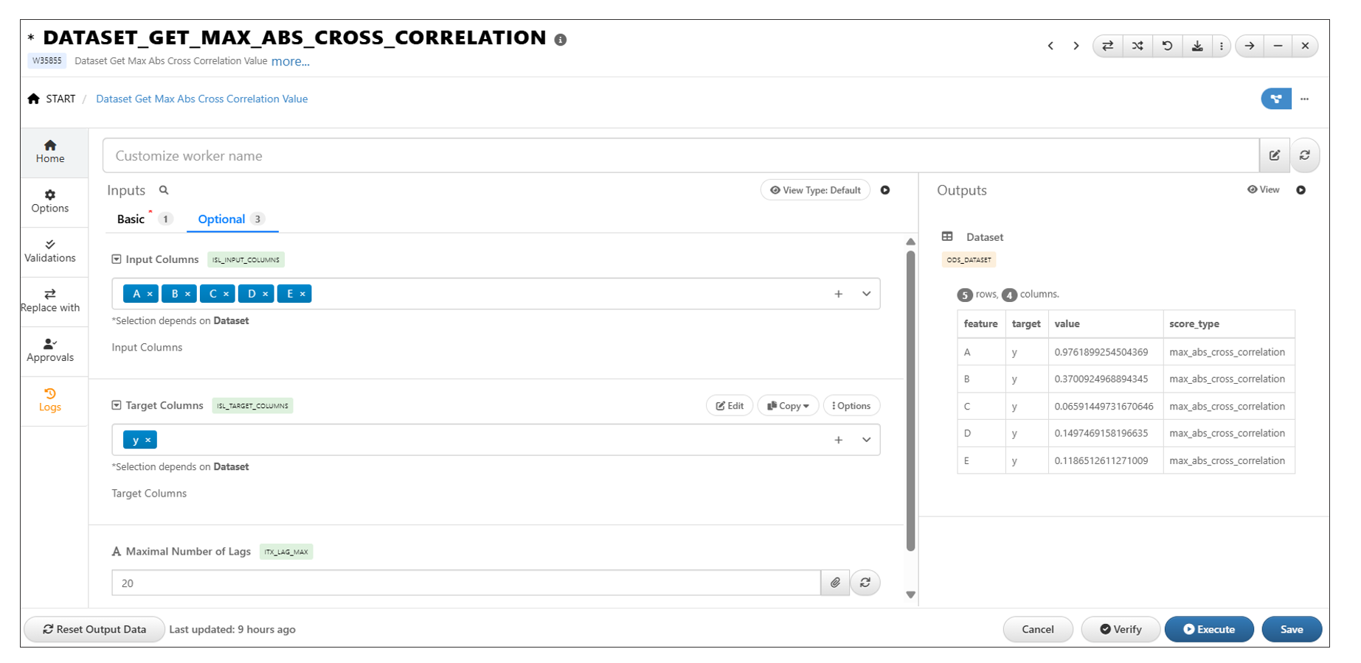Click the shuffle icon in top toolbar
The width and height of the screenshot is (1361, 663).
(x=1137, y=46)
